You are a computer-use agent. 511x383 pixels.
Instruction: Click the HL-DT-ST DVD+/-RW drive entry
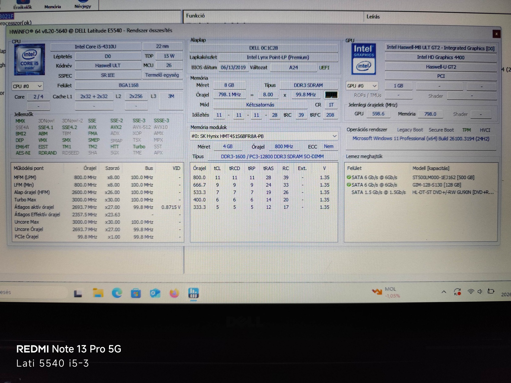[453, 192]
